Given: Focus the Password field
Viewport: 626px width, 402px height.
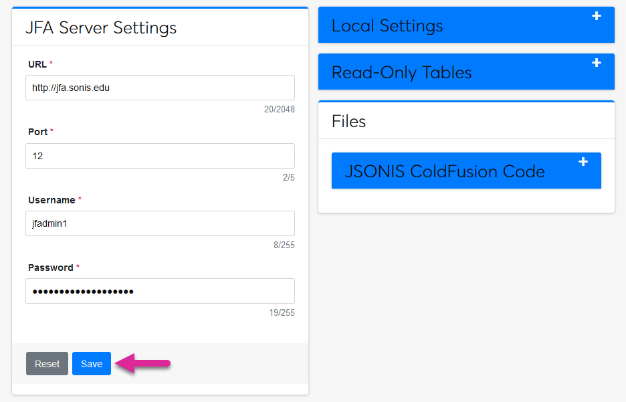Looking at the screenshot, I should 160,291.
